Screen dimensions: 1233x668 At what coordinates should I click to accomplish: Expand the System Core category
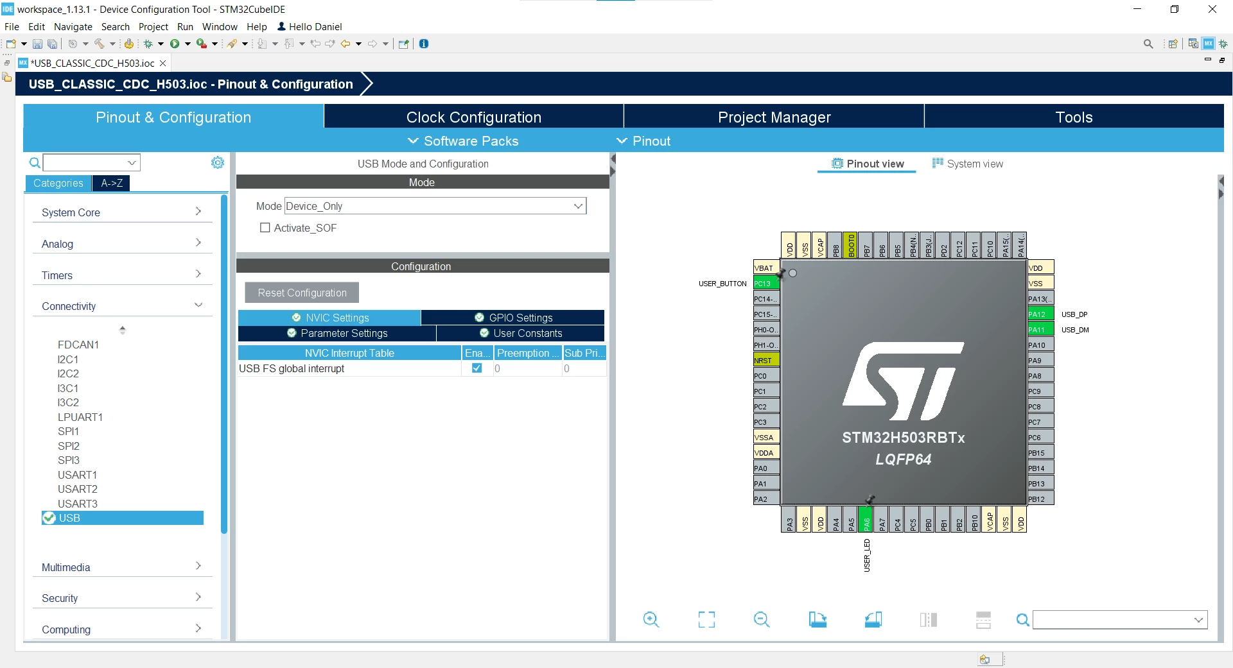point(122,212)
